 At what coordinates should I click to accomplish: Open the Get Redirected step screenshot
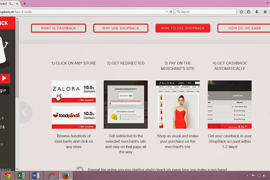[126, 105]
